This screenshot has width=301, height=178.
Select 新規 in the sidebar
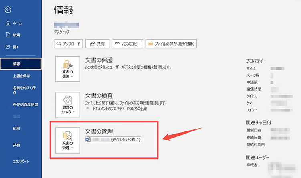pos(13,35)
